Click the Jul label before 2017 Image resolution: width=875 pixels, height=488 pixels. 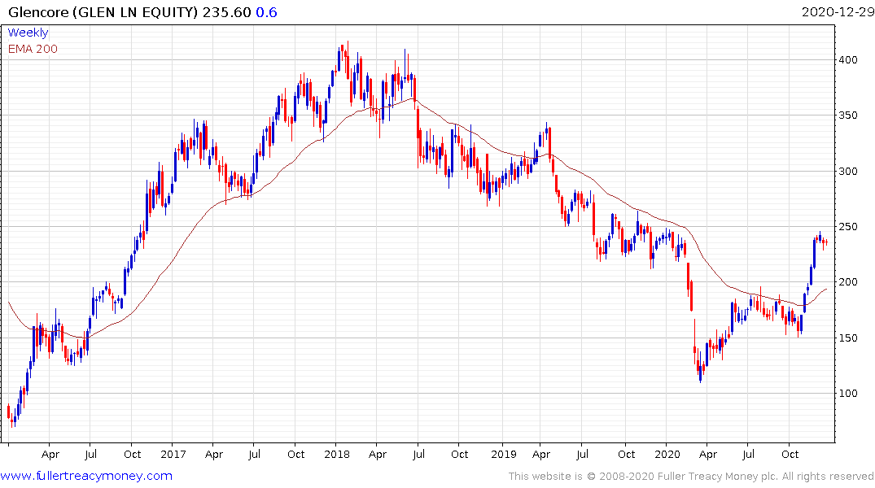click(90, 454)
